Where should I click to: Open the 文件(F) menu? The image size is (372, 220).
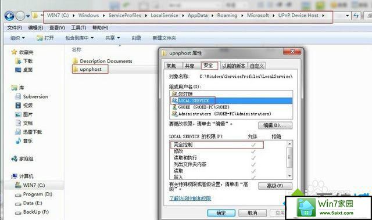(x=15, y=28)
